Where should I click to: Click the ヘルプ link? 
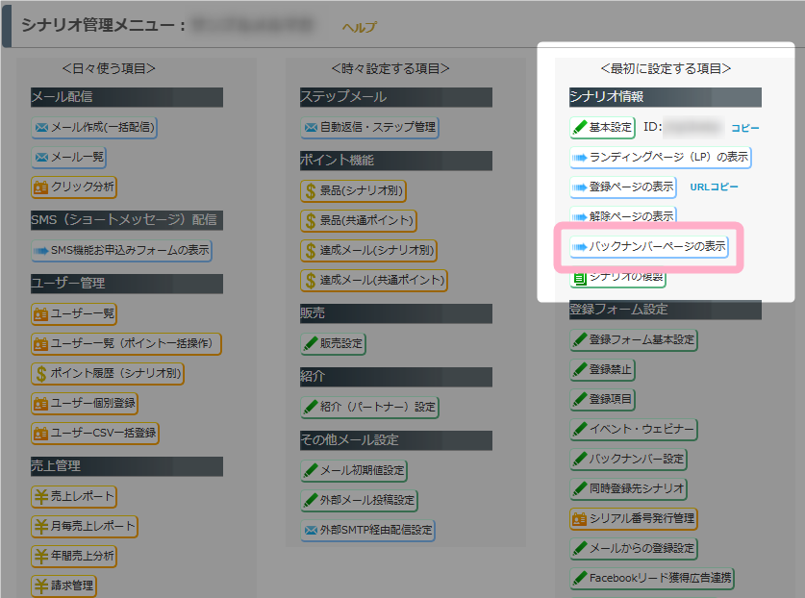click(360, 28)
